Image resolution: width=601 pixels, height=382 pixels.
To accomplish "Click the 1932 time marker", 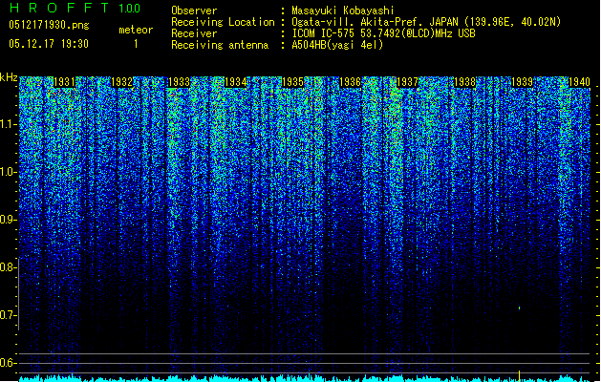I will click(x=121, y=82).
